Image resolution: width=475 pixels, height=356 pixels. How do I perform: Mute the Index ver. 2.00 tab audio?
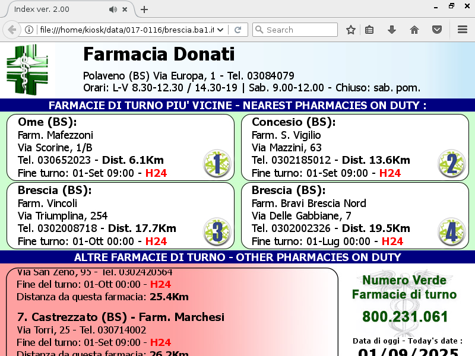113,9
